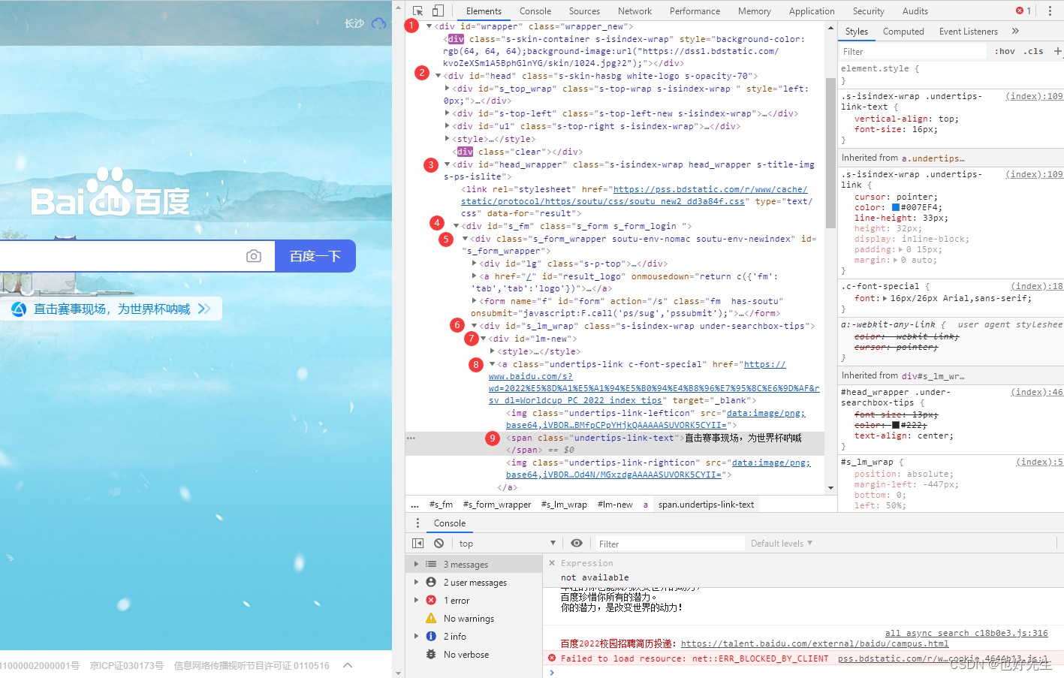The height and width of the screenshot is (678, 1064).
Task: Open the talent.baidu.com campus link in console
Action: point(815,643)
